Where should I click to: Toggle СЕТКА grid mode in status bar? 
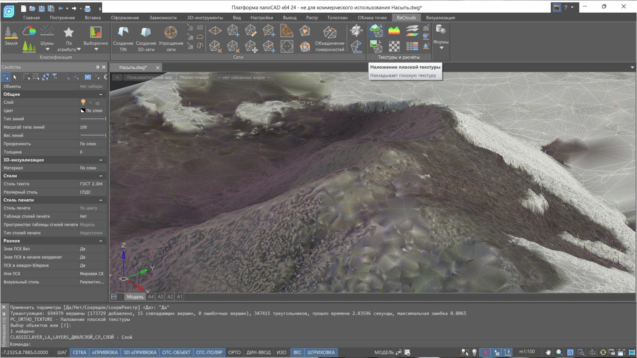pos(80,352)
